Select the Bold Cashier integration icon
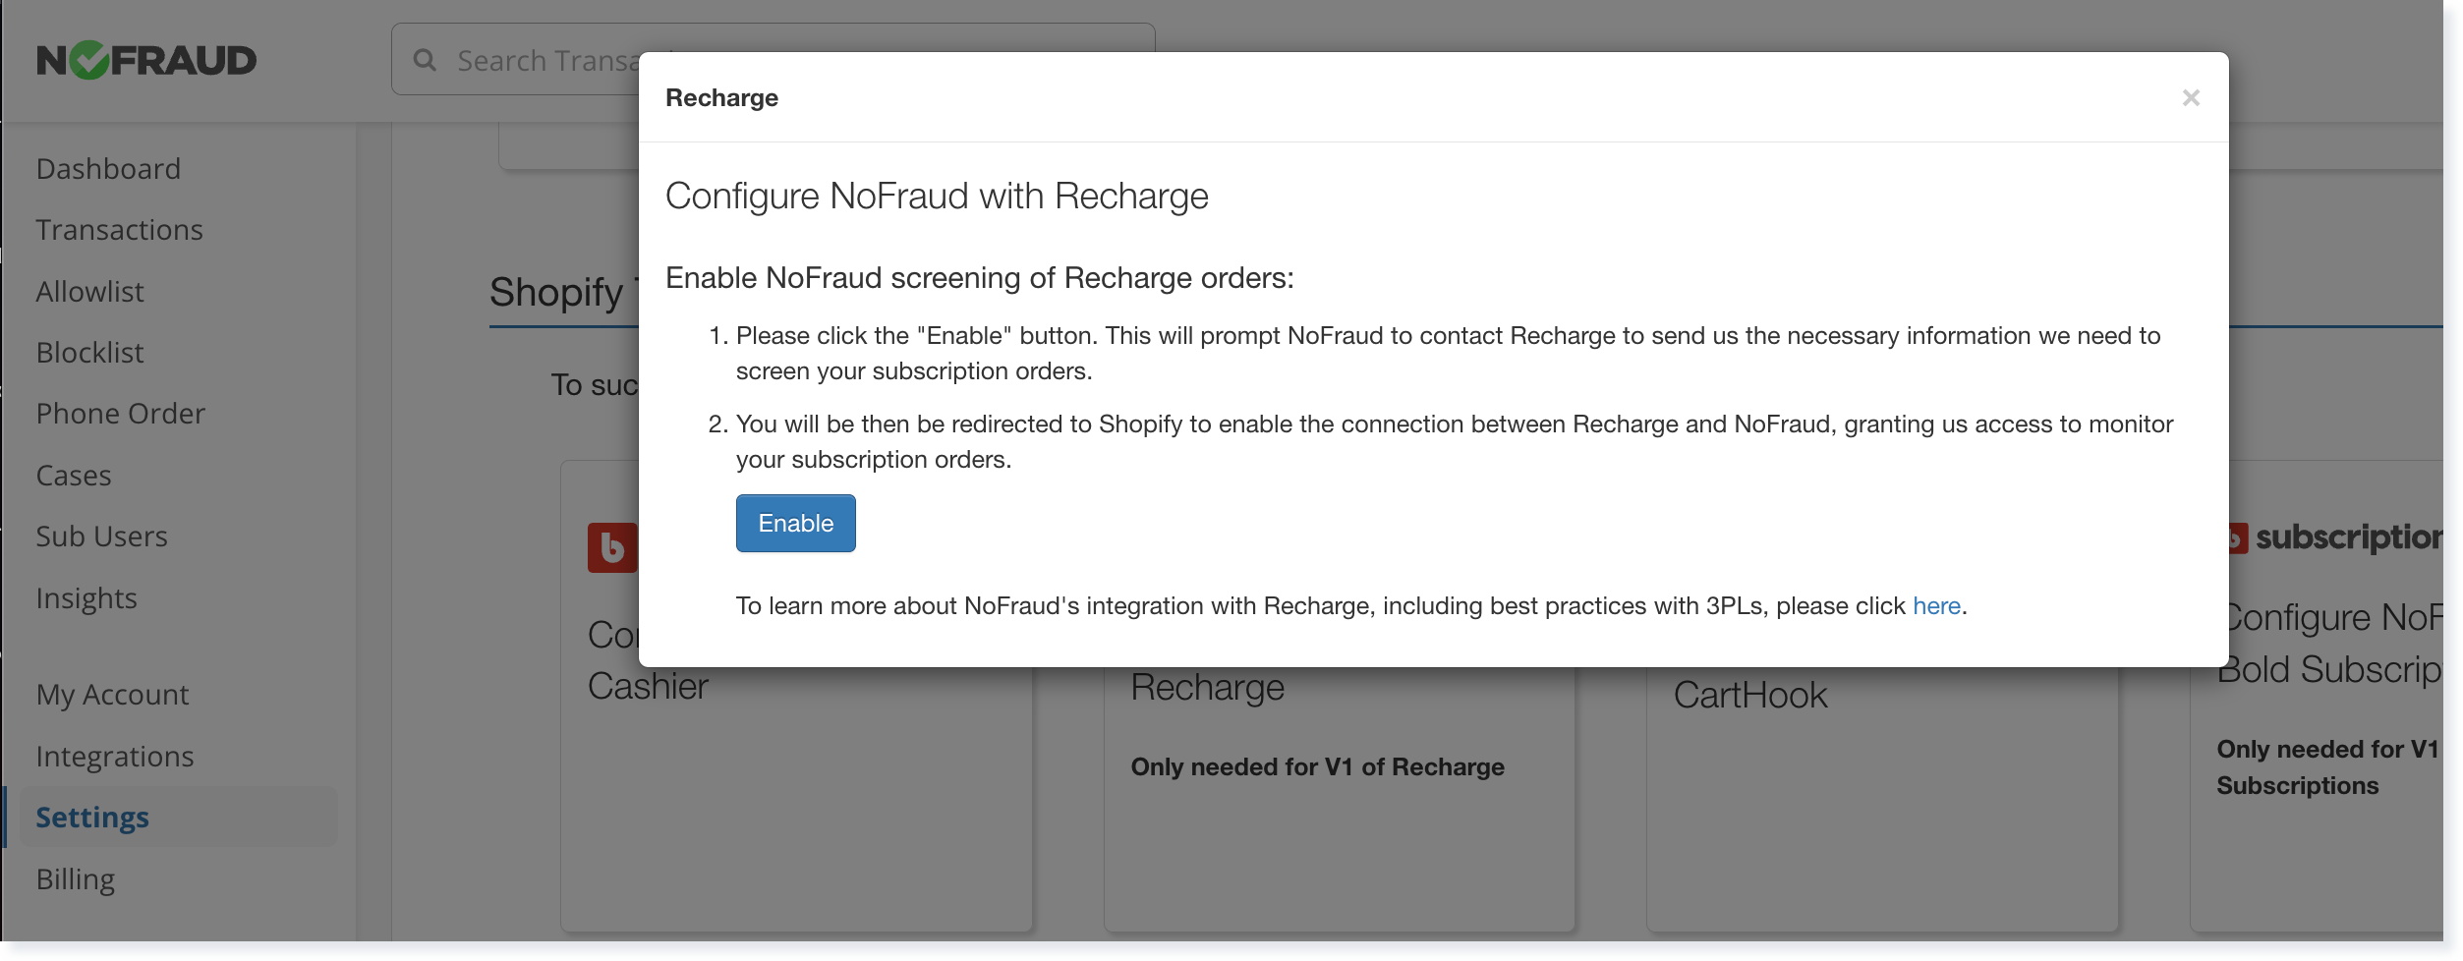This screenshot has width=2463, height=961. coord(610,548)
